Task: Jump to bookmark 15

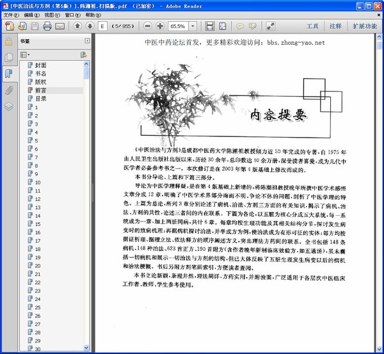Action: tap(38, 224)
